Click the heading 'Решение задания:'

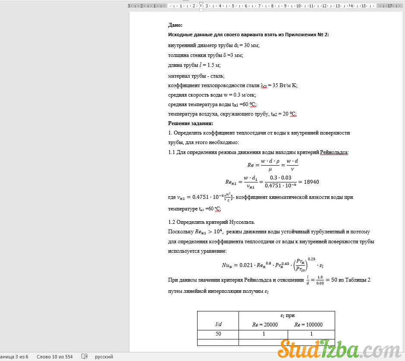tap(190, 123)
